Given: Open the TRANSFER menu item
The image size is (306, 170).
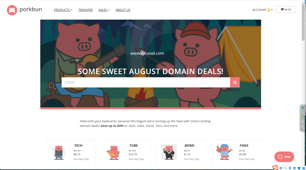Looking at the screenshot, I should [85, 10].
